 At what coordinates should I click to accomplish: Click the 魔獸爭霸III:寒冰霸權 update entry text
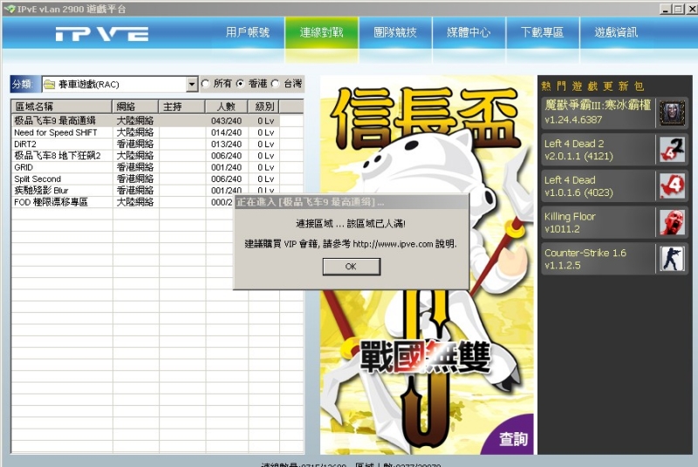coord(598,112)
